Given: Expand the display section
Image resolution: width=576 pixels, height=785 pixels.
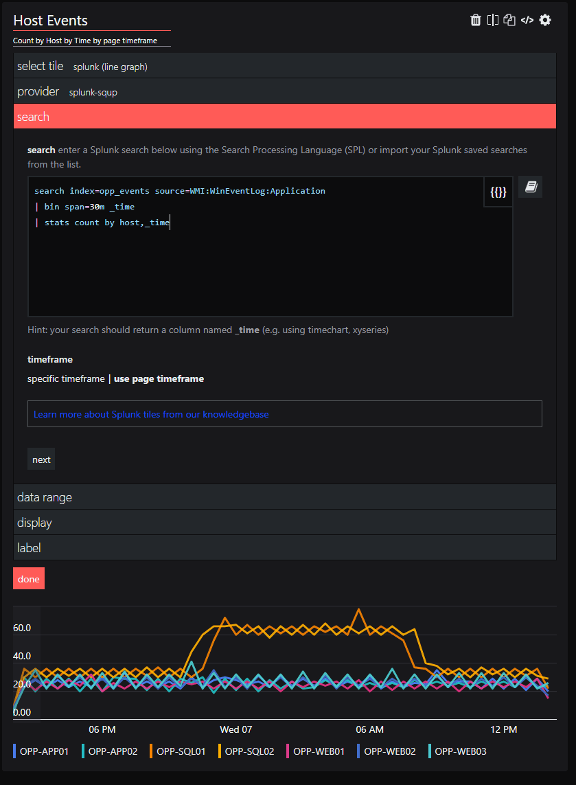Looking at the screenshot, I should tap(34, 522).
